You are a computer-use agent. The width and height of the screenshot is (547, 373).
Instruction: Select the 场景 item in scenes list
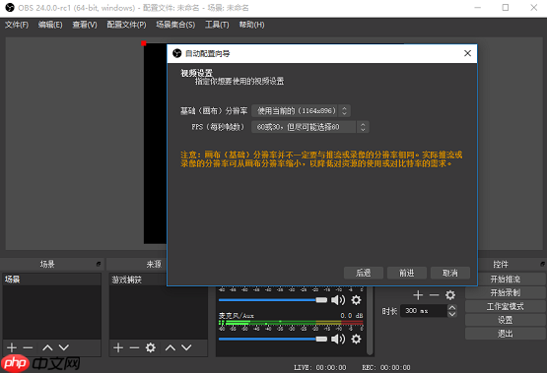click(x=51, y=280)
